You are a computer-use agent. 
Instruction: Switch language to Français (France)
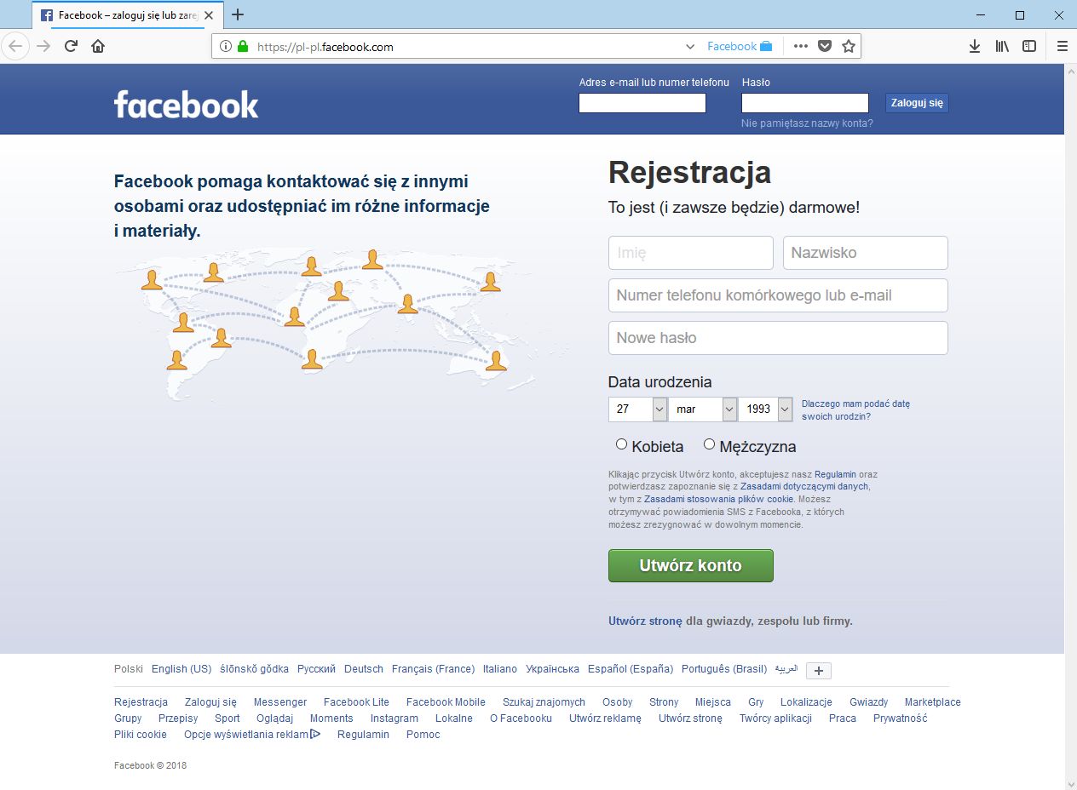[x=433, y=669]
